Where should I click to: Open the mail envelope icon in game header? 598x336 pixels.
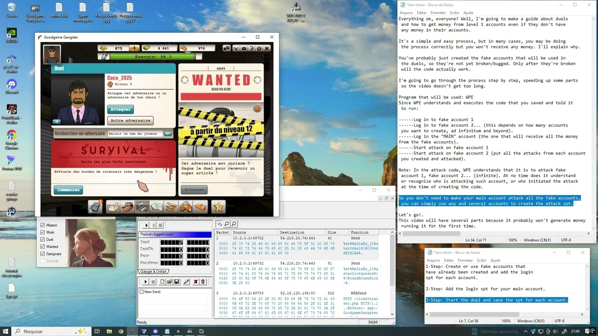pos(243,48)
